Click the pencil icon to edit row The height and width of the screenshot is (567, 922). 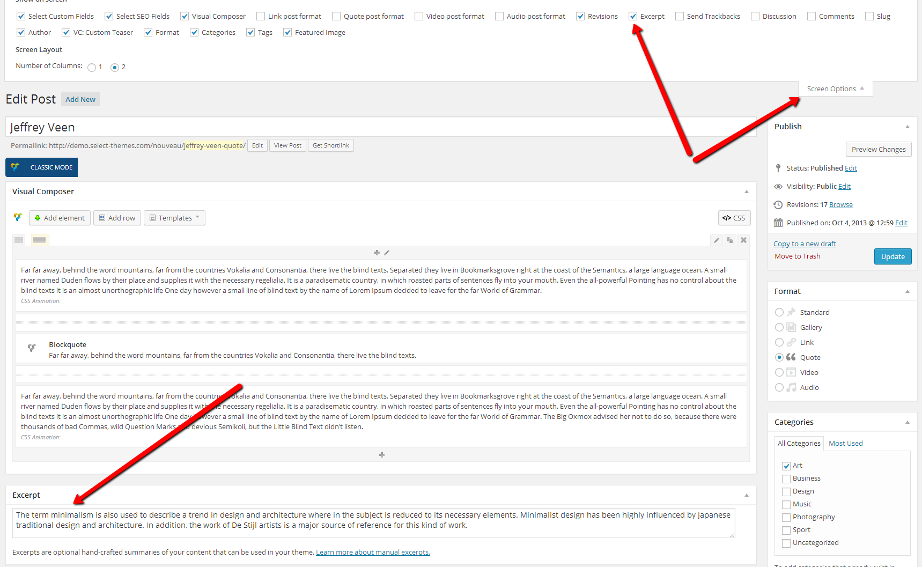point(716,240)
